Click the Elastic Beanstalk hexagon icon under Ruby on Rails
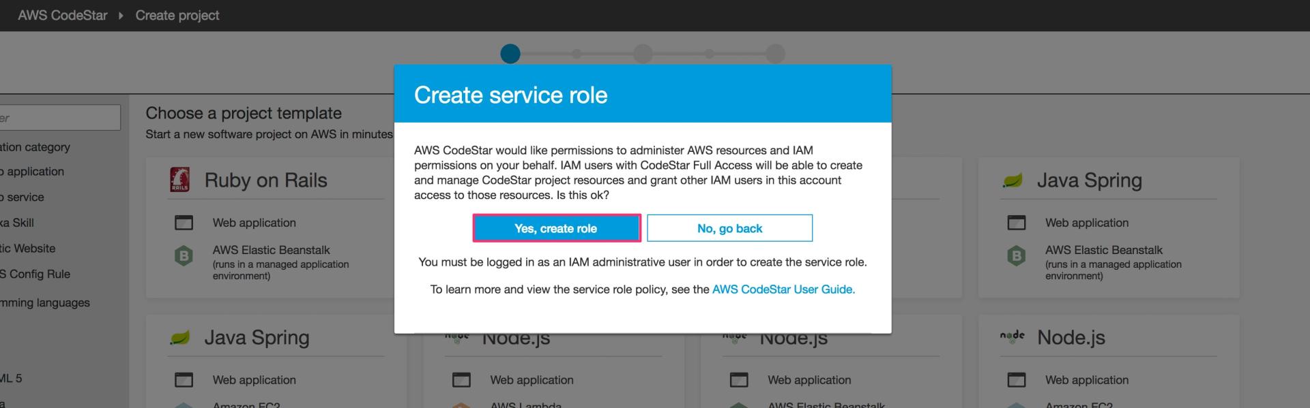Viewport: 1310px width, 408px height. (184, 256)
